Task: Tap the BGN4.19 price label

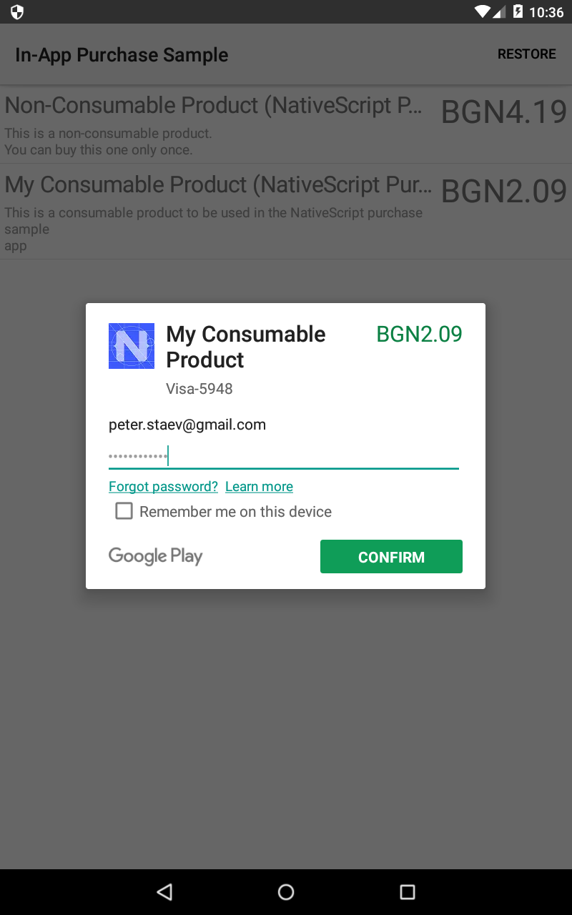Action: tap(504, 112)
